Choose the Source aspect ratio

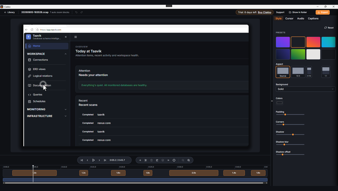[x=283, y=72]
